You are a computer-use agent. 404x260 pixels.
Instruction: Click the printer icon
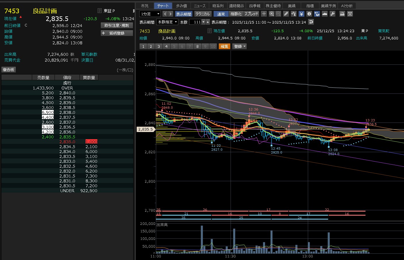click(342, 14)
